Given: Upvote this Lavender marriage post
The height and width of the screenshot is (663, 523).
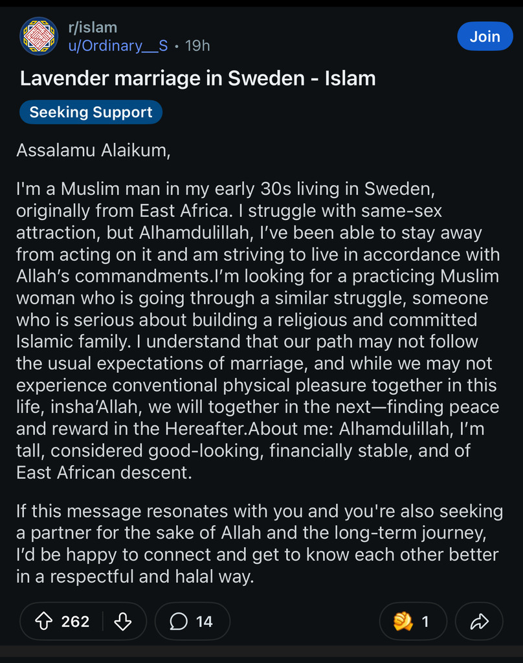Looking at the screenshot, I should pyautogui.click(x=44, y=622).
